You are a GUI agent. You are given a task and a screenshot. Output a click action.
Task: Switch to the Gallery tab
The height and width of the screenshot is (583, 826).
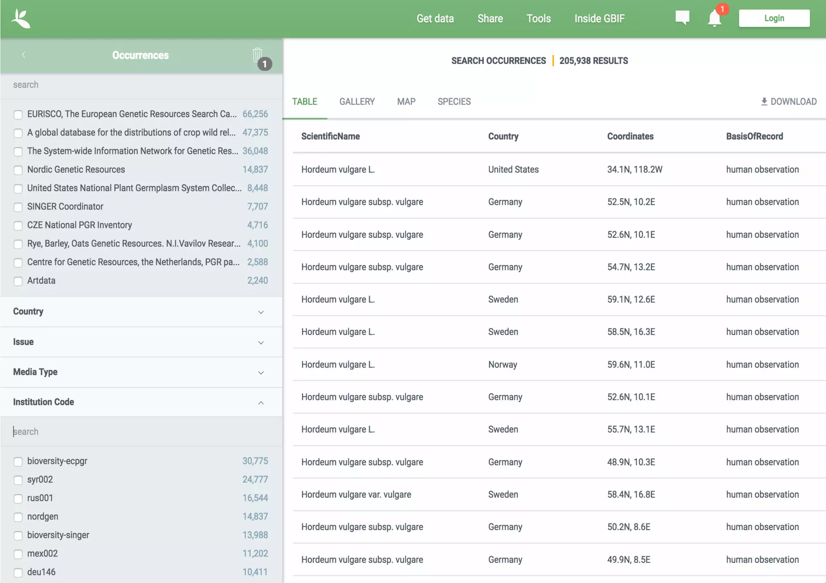tap(357, 102)
